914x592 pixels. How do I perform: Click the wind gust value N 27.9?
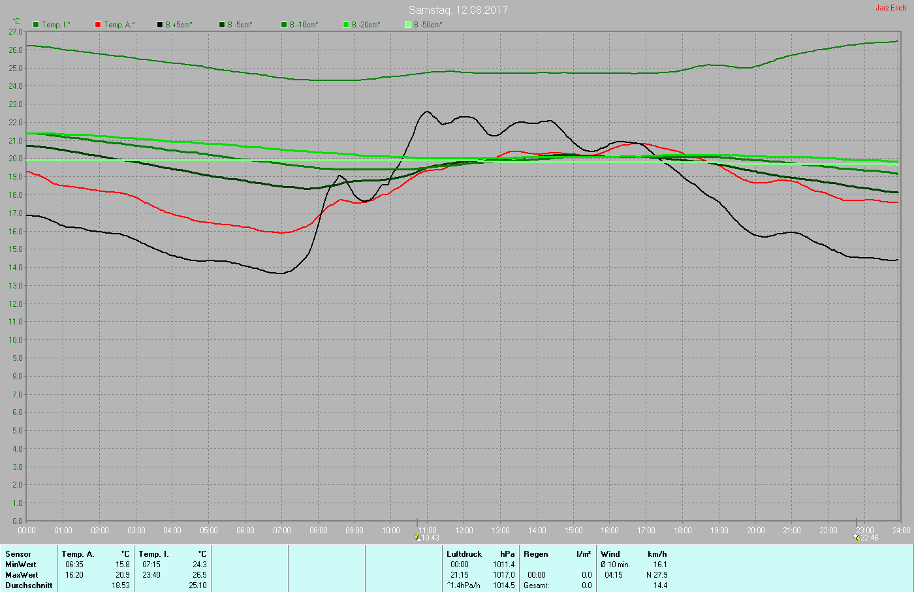[x=657, y=575]
